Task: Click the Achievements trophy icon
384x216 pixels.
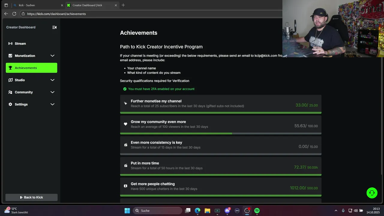Action: point(10,68)
